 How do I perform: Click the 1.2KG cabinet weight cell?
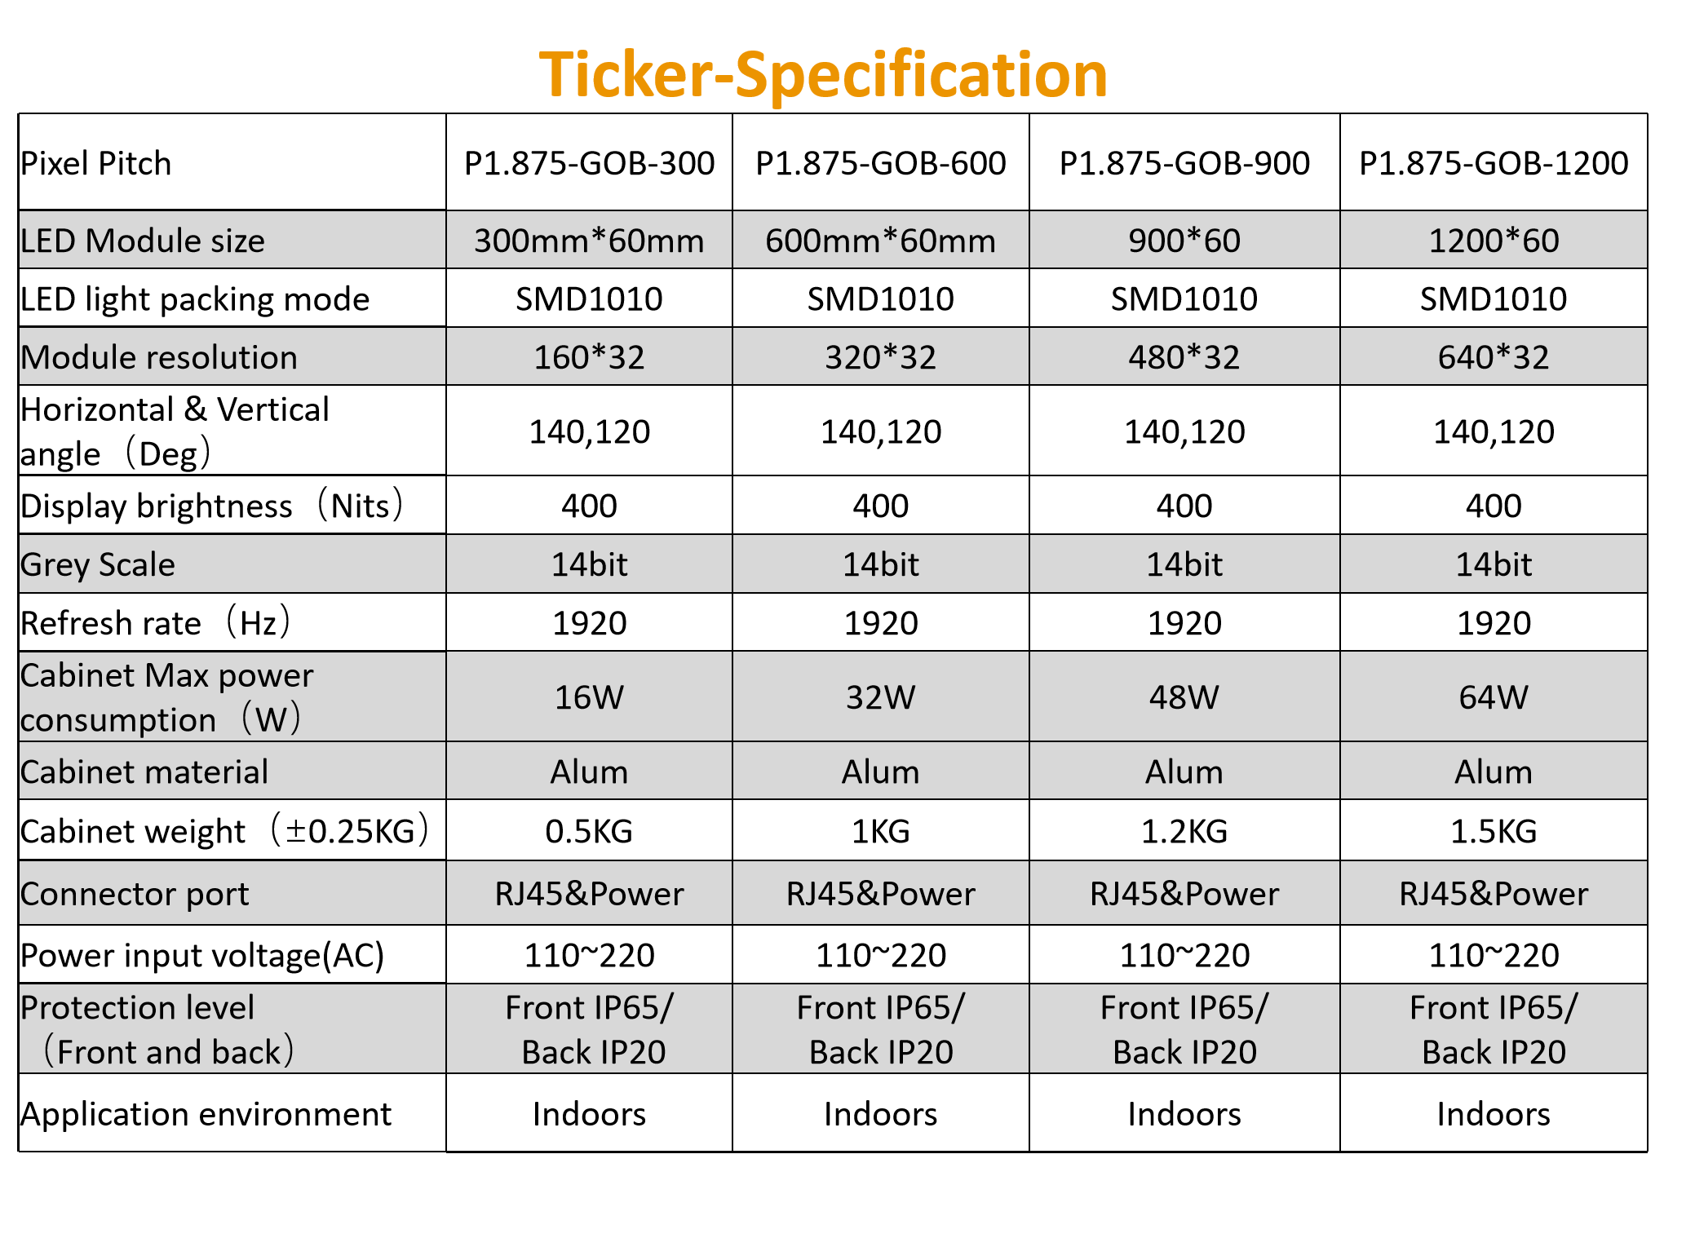coord(1184,831)
